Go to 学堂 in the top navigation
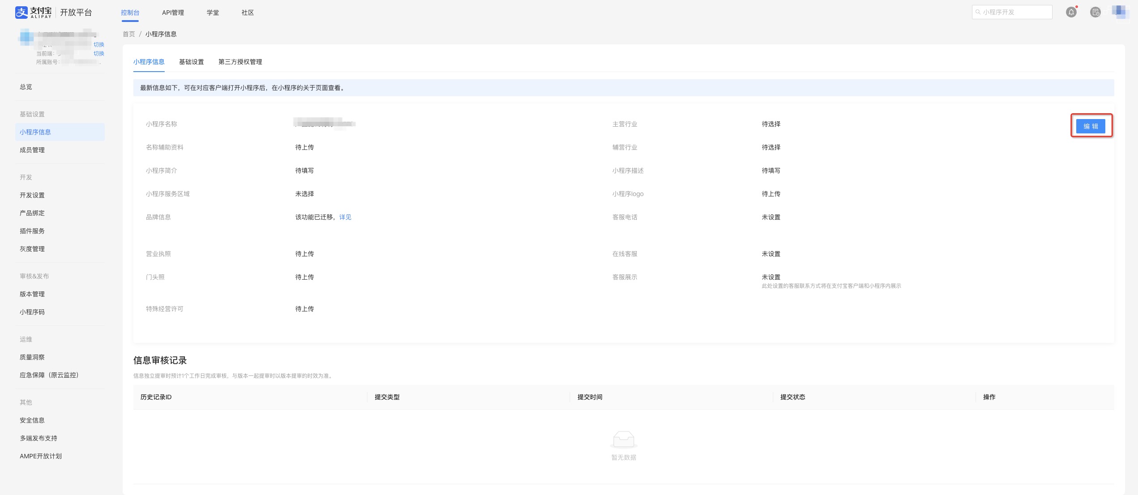The width and height of the screenshot is (1138, 495). coord(213,13)
